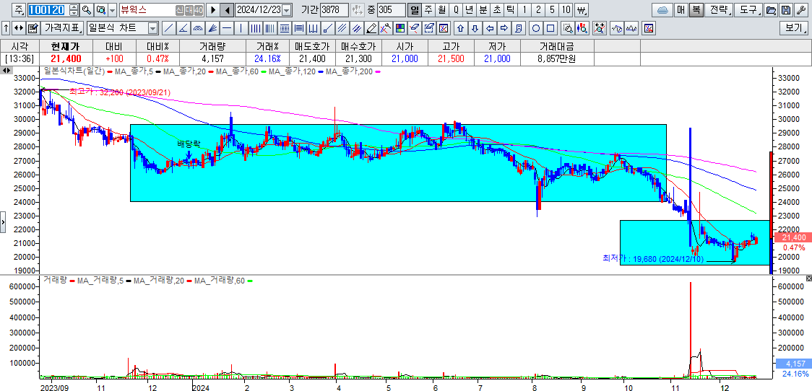The width and height of the screenshot is (812, 391).
Task: Expand the 일본식 차트 chart type dropdown
Action: 152,29
